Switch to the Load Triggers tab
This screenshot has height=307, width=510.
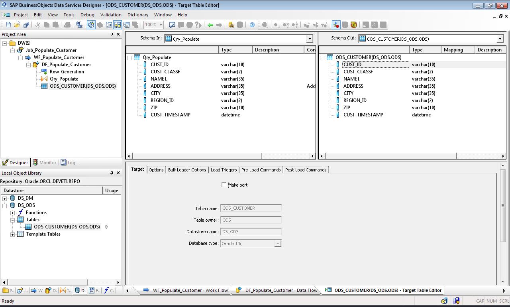pyautogui.click(x=224, y=170)
